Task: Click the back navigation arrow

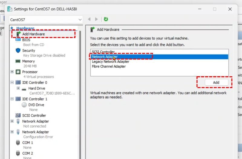Action: (89, 19)
